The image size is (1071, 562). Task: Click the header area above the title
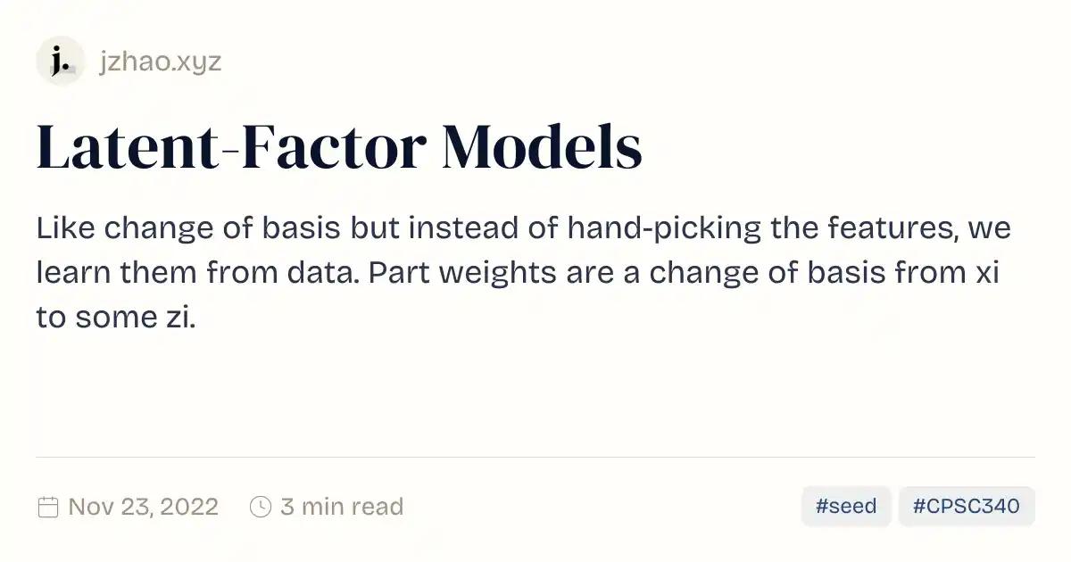[535, 61]
